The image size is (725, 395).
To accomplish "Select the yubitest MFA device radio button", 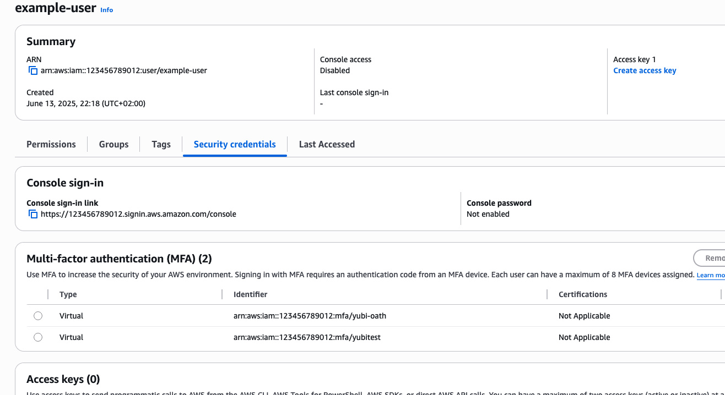I will [x=38, y=337].
